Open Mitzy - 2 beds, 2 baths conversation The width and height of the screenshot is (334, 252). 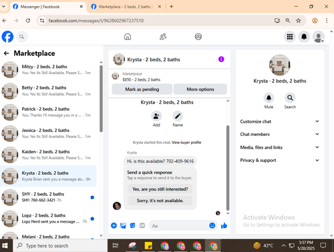(x=49, y=70)
